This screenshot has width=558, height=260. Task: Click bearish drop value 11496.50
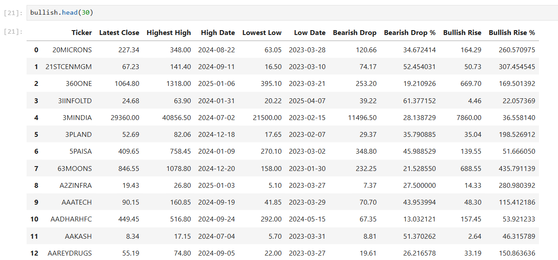(363, 118)
